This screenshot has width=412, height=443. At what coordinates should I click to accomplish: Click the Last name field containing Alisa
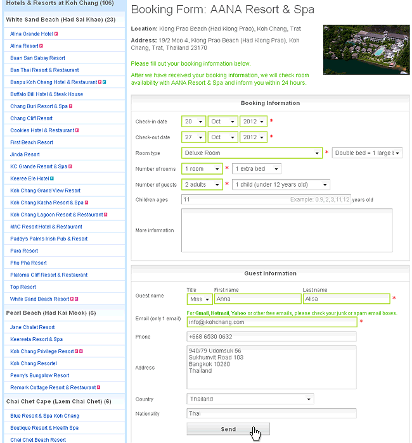(x=346, y=299)
